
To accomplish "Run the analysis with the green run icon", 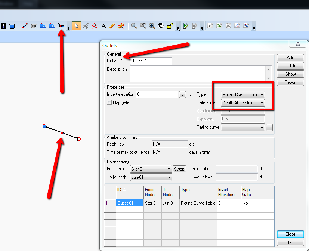I will pyautogui.click(x=185, y=25).
